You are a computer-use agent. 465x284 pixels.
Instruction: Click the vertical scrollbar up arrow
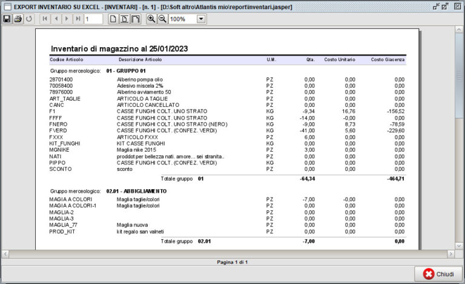(x=460, y=30)
